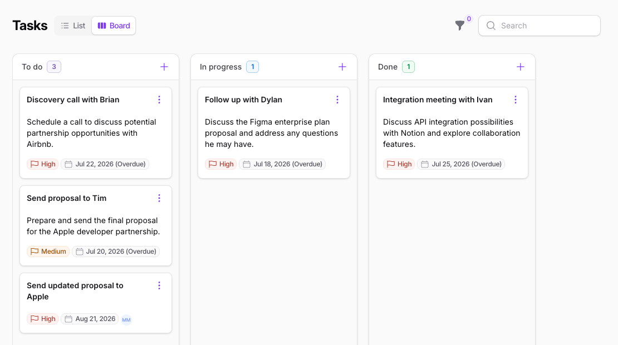Open options menu for Send proposal to Tim

[x=159, y=198]
